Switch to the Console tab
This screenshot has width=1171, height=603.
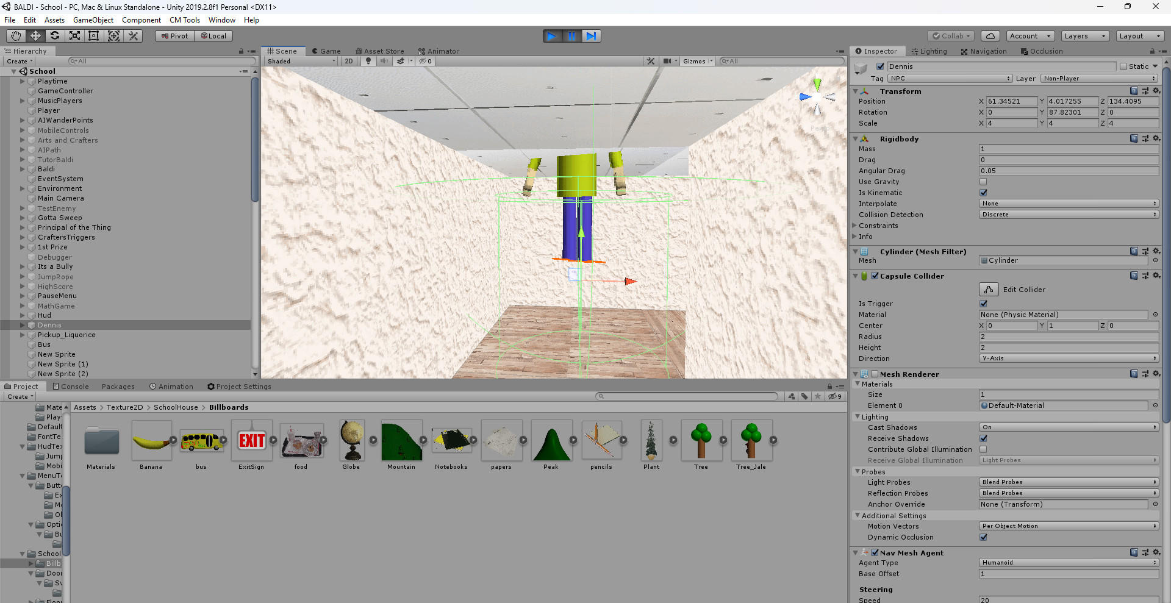(x=71, y=387)
